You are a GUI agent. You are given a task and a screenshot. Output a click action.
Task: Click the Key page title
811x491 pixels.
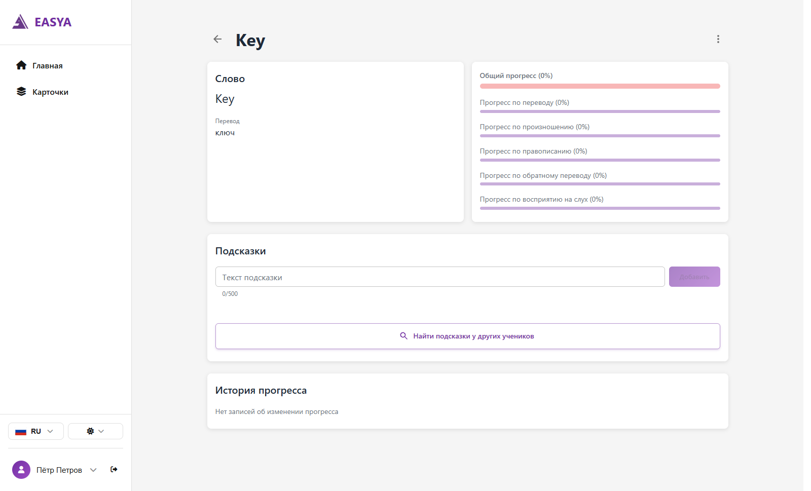click(x=250, y=41)
